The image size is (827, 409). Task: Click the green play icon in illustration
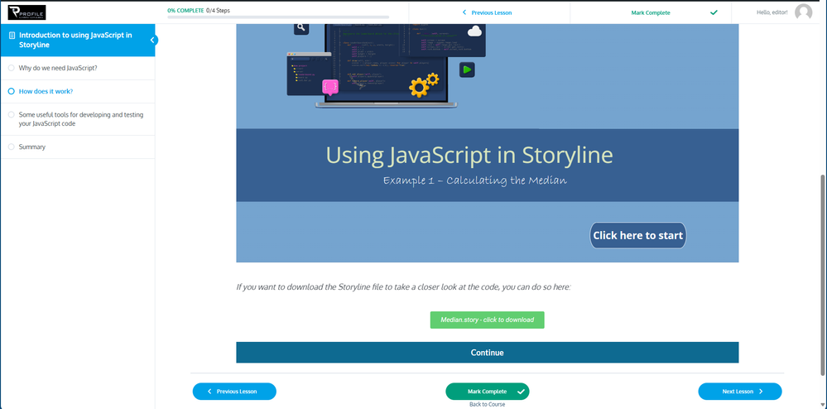tap(468, 70)
